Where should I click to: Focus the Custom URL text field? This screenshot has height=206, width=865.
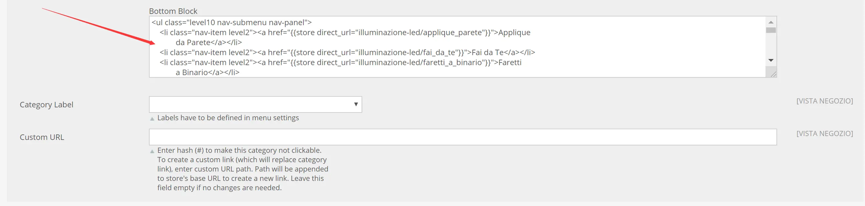tap(462, 137)
